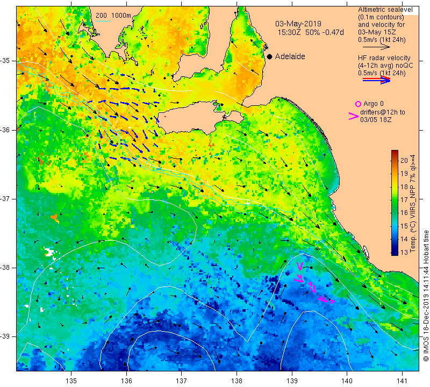Click the date text 03-May-2019

click(298, 24)
